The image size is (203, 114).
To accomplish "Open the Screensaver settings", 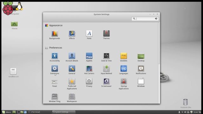I will (x=106, y=82).
